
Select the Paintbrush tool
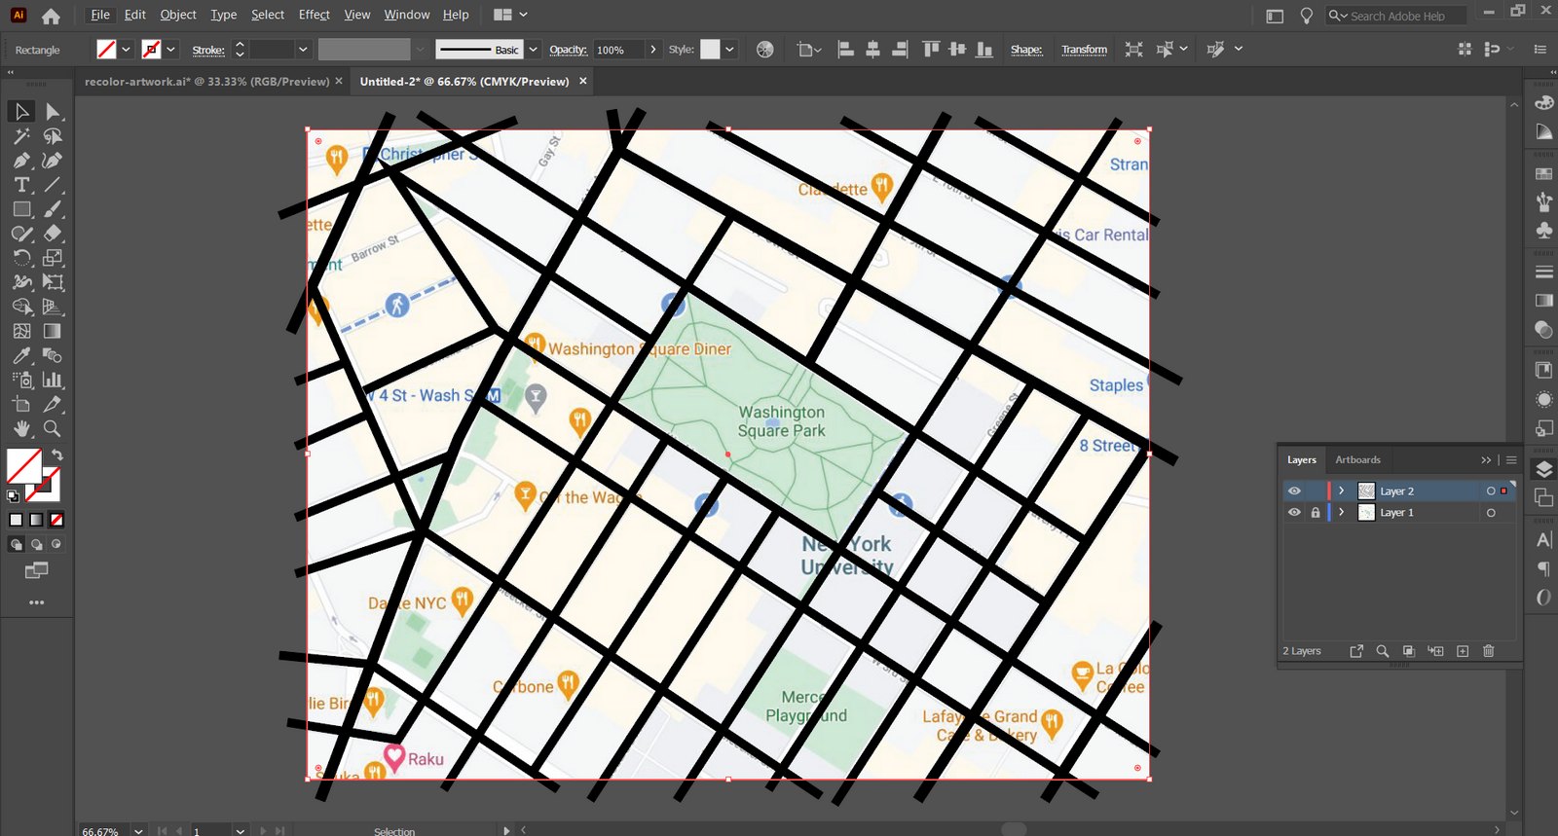(53, 209)
